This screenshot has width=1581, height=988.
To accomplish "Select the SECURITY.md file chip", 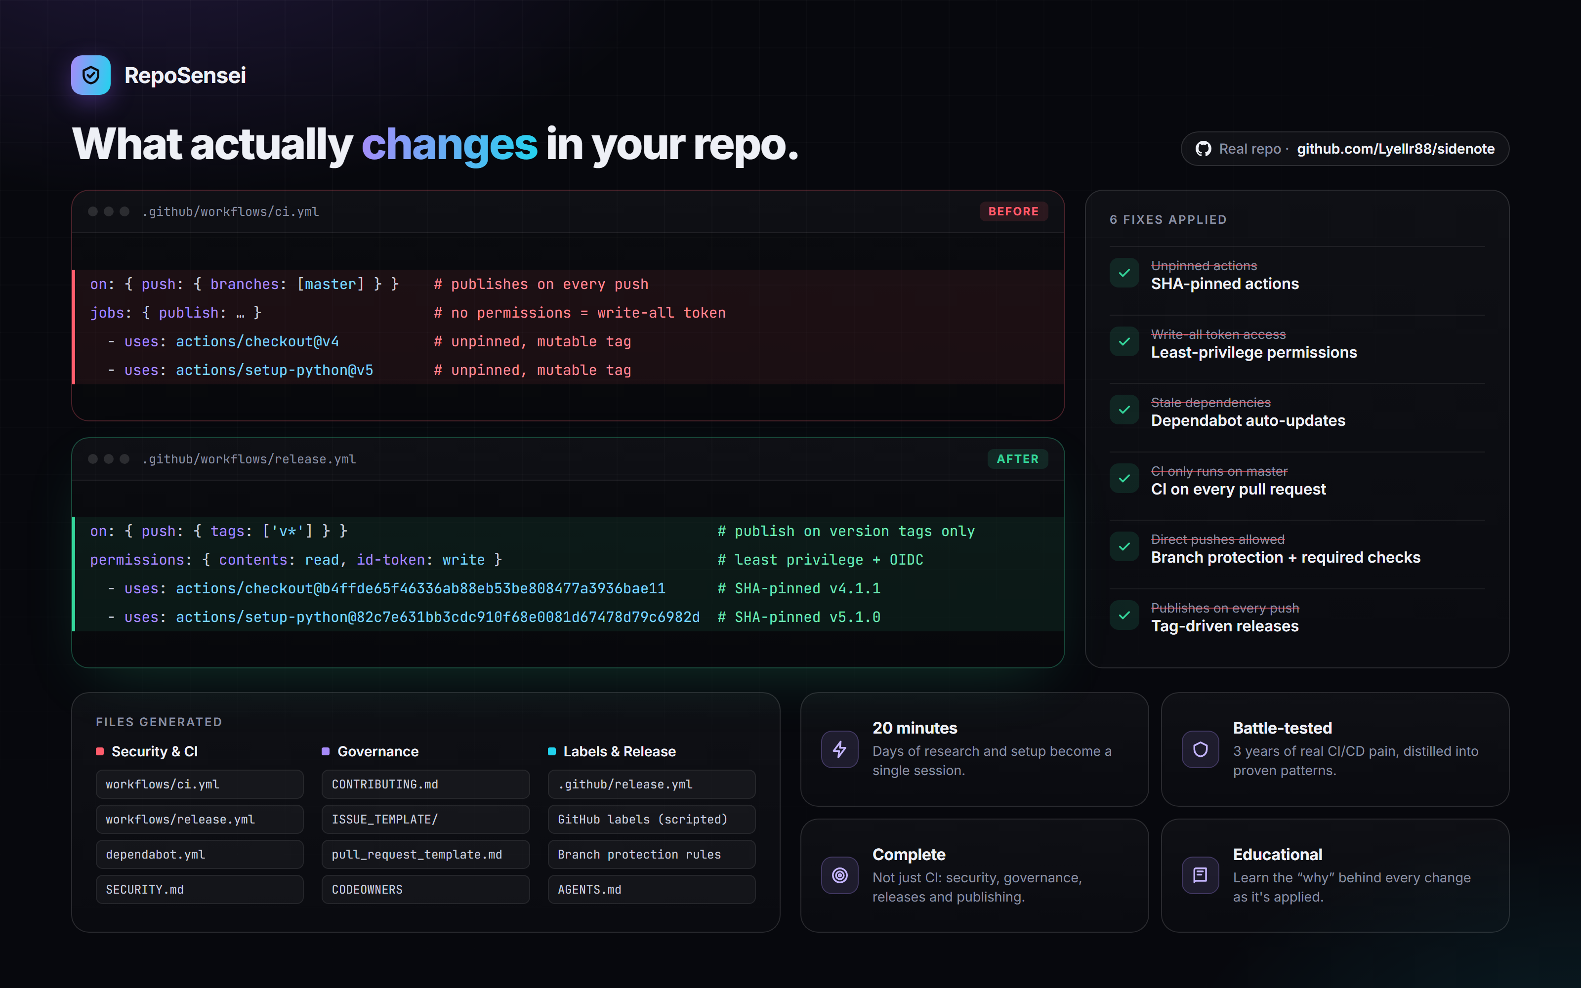I will [200, 890].
